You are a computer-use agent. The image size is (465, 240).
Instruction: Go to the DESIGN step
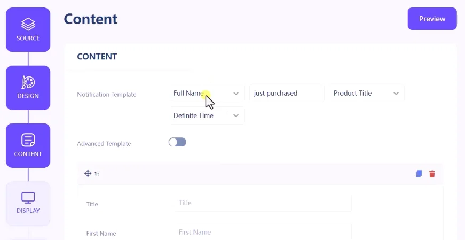[x=28, y=88]
